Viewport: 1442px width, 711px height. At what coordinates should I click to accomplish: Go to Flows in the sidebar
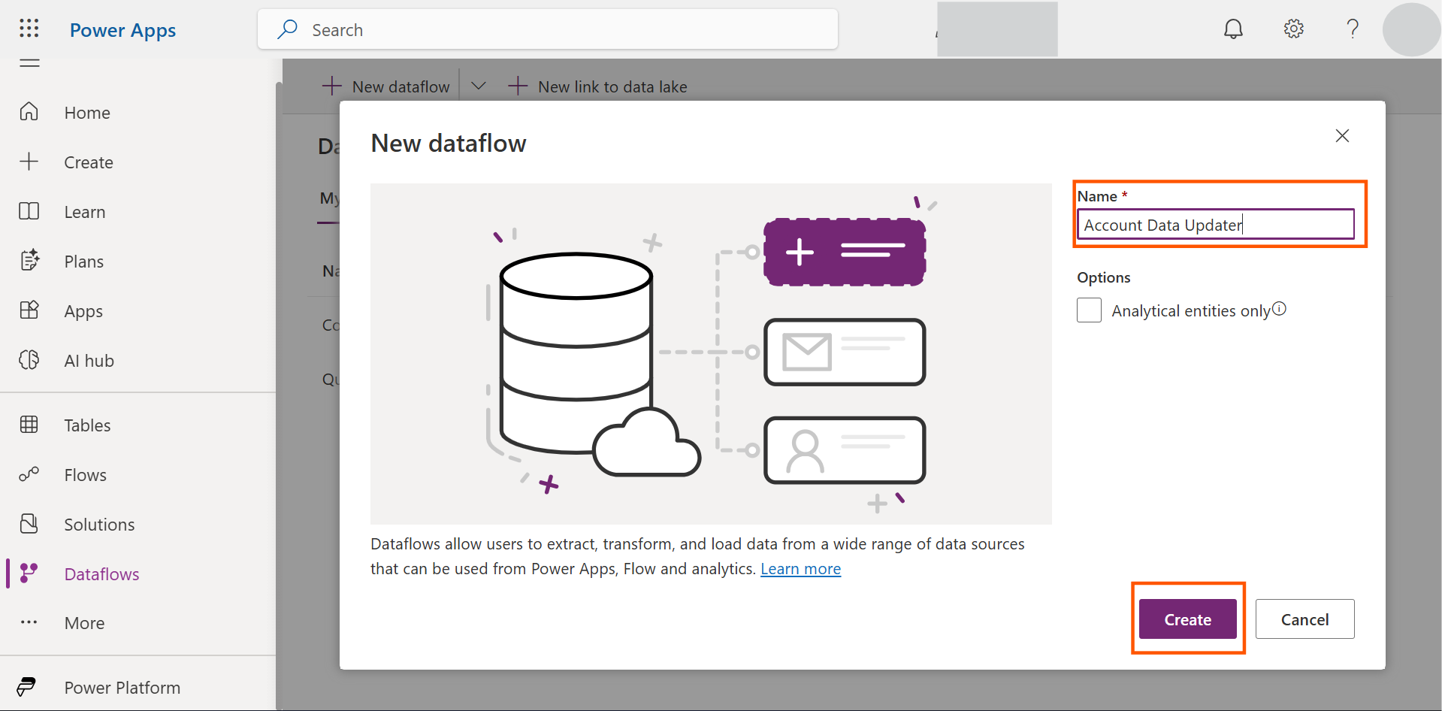(85, 474)
